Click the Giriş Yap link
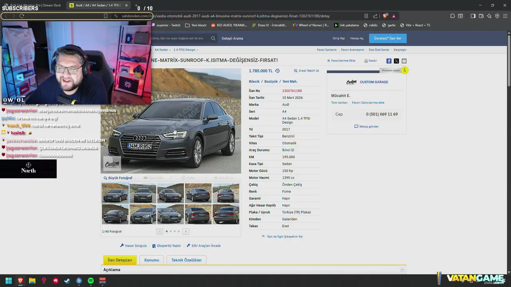 click(339, 38)
